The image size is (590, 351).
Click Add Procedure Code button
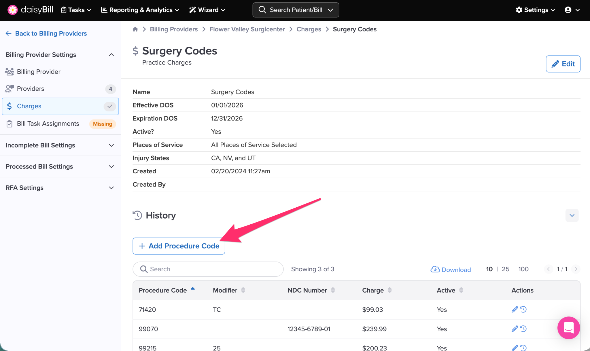click(179, 246)
